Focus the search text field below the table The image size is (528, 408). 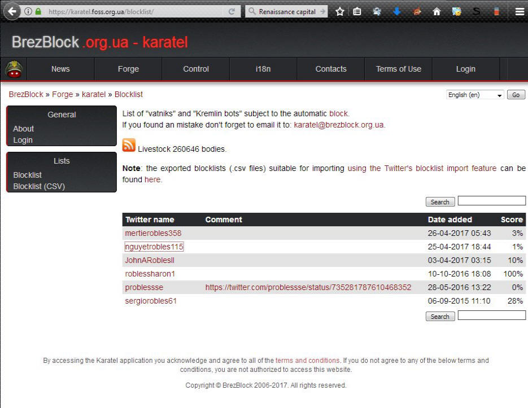491,315
